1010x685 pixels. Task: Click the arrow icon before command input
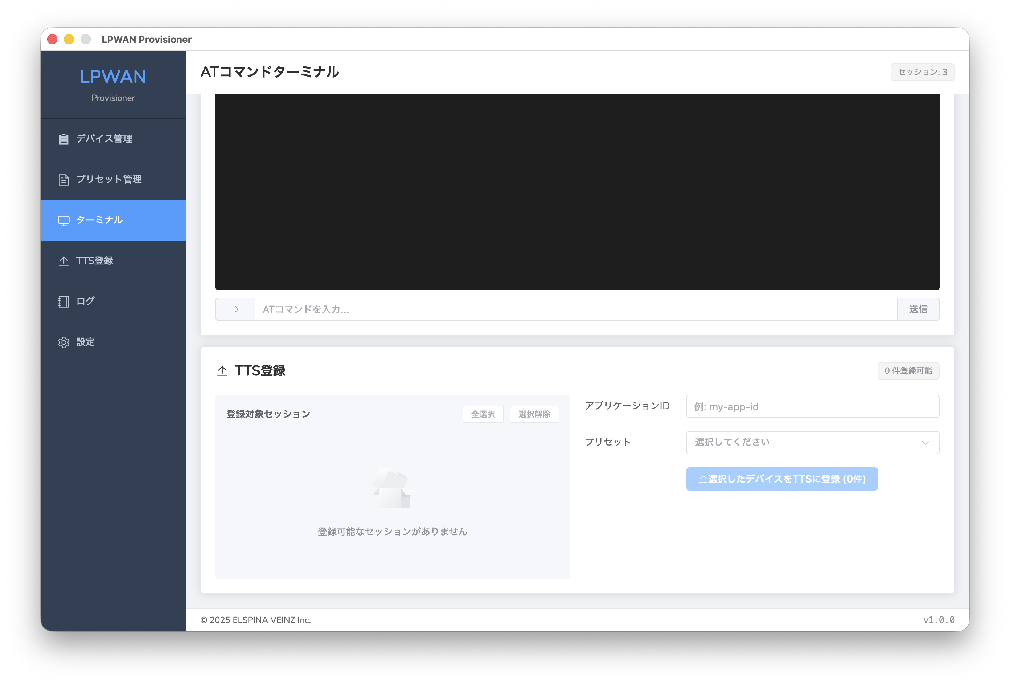235,309
